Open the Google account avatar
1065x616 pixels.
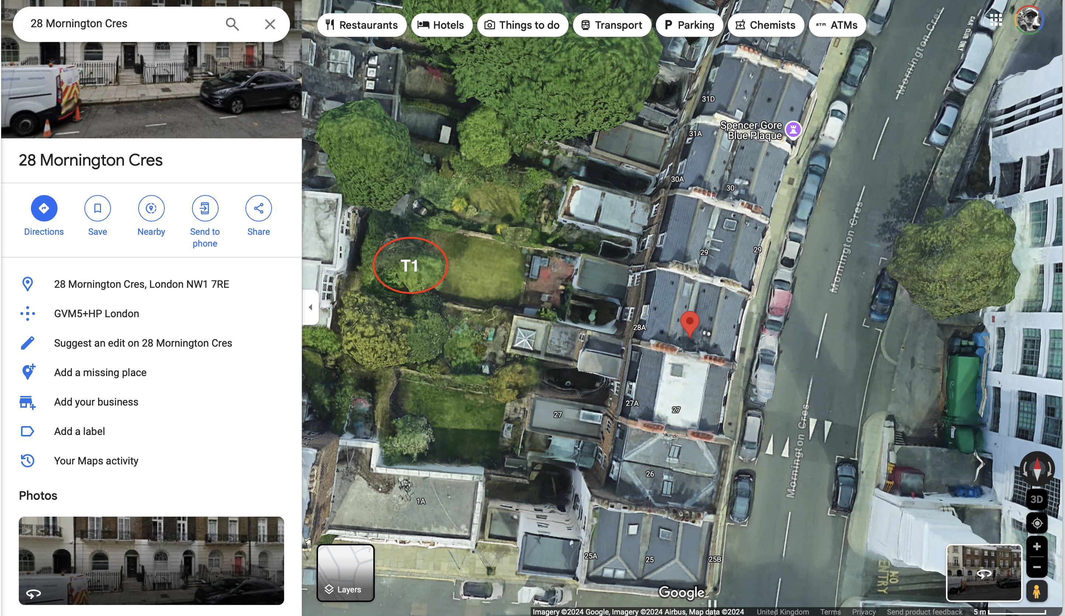pyautogui.click(x=1029, y=20)
